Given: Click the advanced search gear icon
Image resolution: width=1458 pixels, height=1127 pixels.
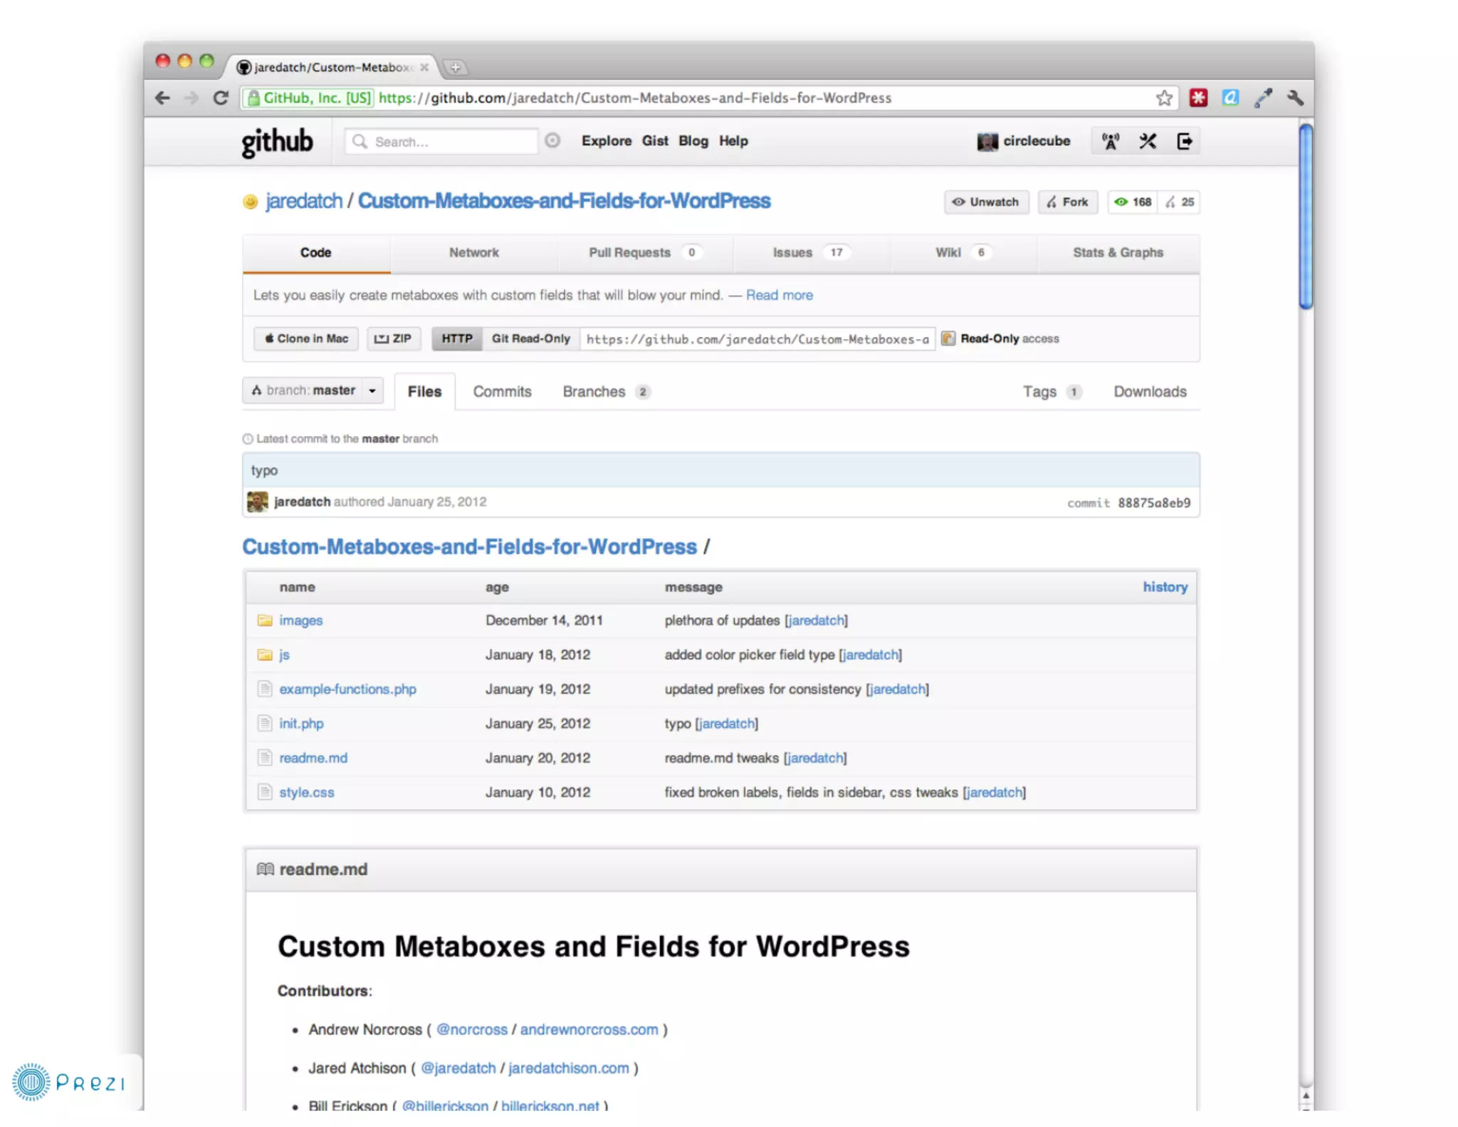Looking at the screenshot, I should tap(552, 140).
